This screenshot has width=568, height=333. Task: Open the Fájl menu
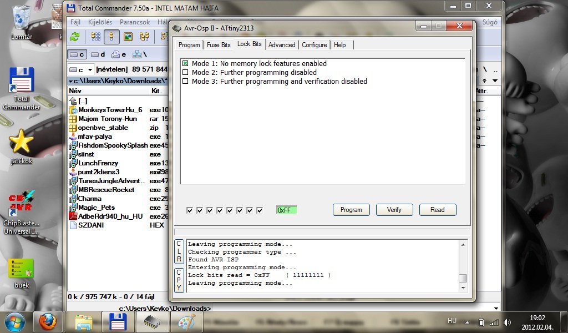[x=75, y=22]
